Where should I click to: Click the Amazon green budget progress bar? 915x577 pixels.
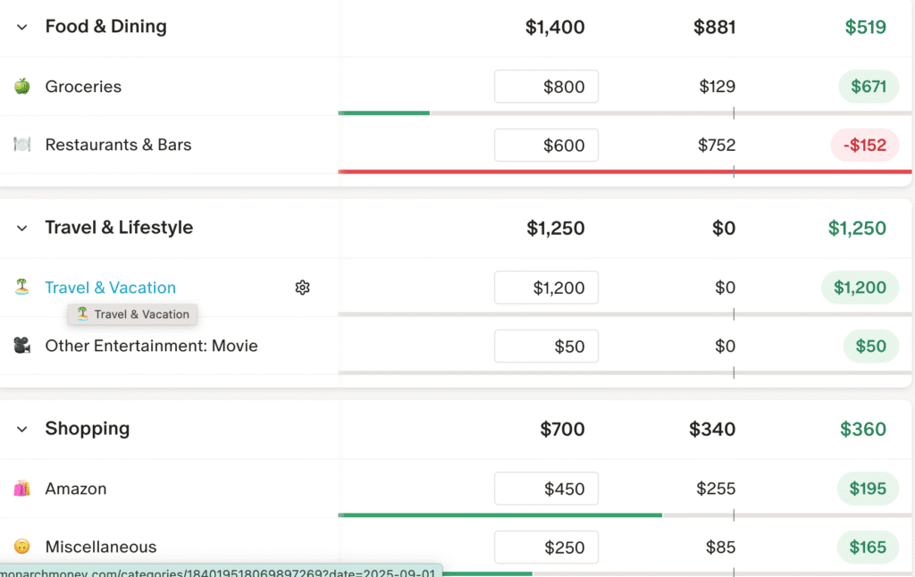click(x=499, y=515)
